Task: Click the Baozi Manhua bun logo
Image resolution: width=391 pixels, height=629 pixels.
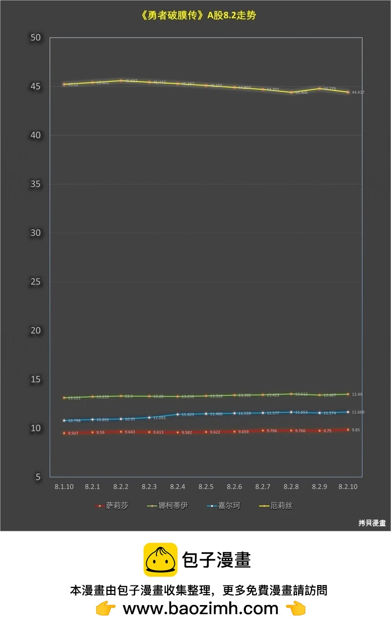Action: coord(160,560)
